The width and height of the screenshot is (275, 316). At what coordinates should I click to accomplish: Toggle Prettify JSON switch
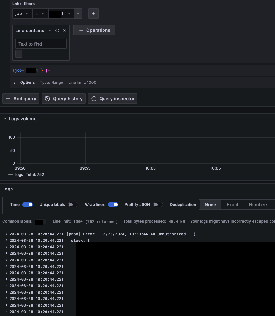(158, 205)
